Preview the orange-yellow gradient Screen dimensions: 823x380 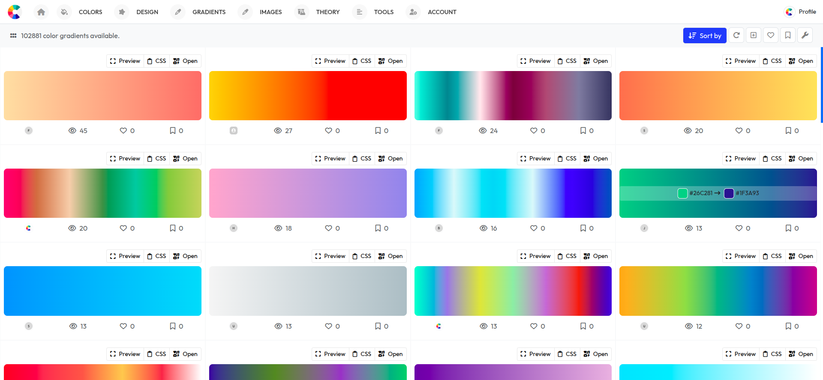tap(741, 61)
